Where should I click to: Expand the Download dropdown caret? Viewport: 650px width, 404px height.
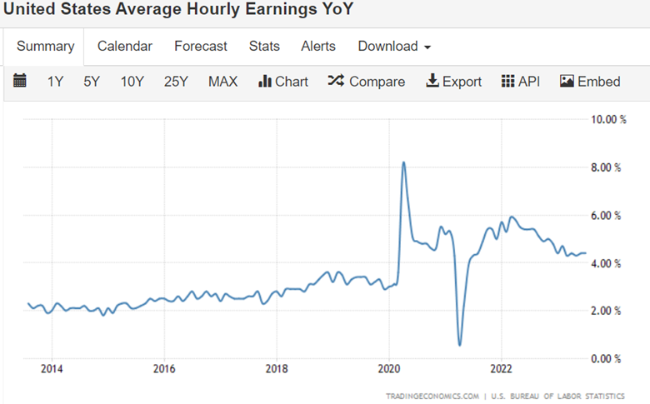point(427,47)
